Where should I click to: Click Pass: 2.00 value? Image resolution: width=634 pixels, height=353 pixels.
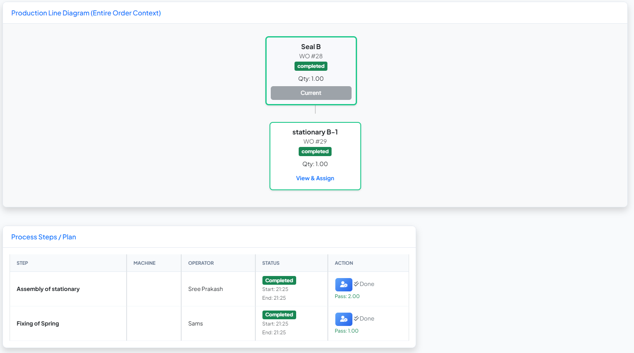pos(347,296)
